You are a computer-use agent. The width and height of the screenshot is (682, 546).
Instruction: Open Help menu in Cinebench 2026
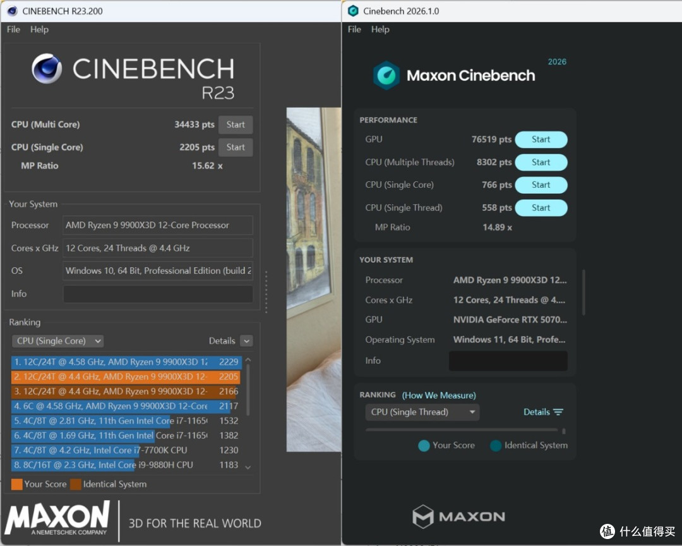[x=380, y=29]
